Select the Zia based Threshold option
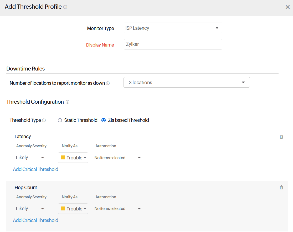This screenshot has width=293, height=232. (104, 120)
